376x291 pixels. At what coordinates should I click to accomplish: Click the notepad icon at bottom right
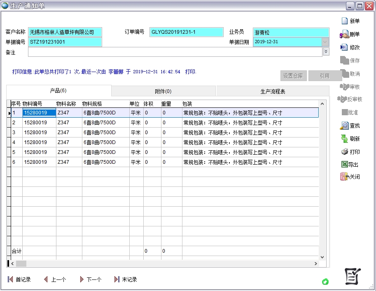353,276
